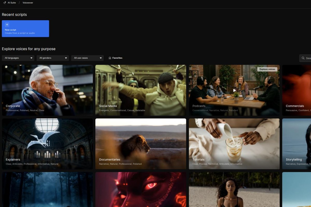
Task: Open the All languages dropdown
Action: pyautogui.click(x=18, y=58)
